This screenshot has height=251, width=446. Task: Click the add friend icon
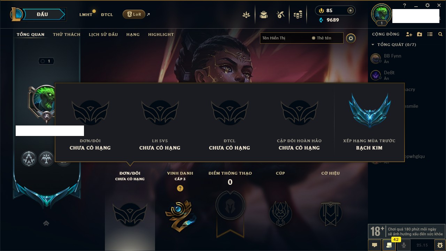tap(409, 35)
